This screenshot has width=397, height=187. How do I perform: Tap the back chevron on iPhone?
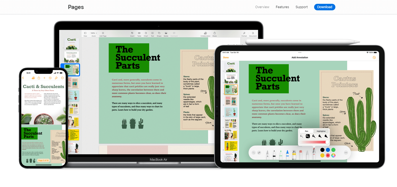pyautogui.click(x=23, y=78)
